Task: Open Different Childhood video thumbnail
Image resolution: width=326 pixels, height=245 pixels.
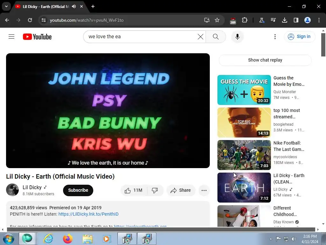Action: (x=244, y=216)
